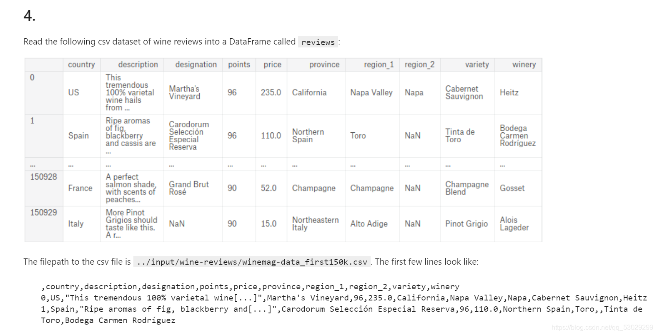The height and width of the screenshot is (335, 657).
Task: Click the 'Grand Brut Rosé' cell
Action: pos(193,189)
